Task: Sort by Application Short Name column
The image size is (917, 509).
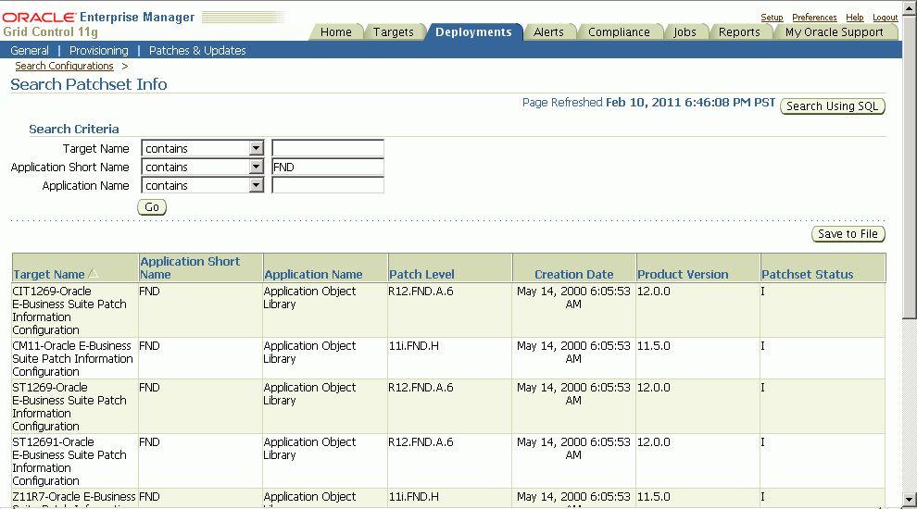Action: coord(190,267)
